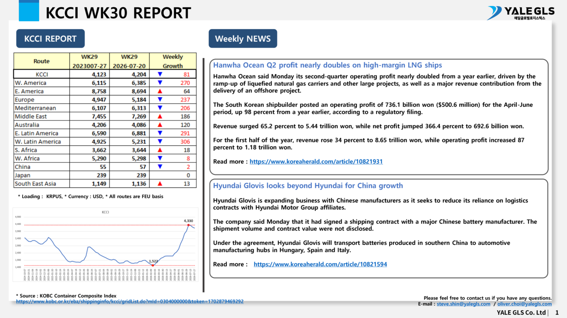This screenshot has width=567, height=318.
Task: Click the Japan weekly growth value 0
Action: coord(188,175)
